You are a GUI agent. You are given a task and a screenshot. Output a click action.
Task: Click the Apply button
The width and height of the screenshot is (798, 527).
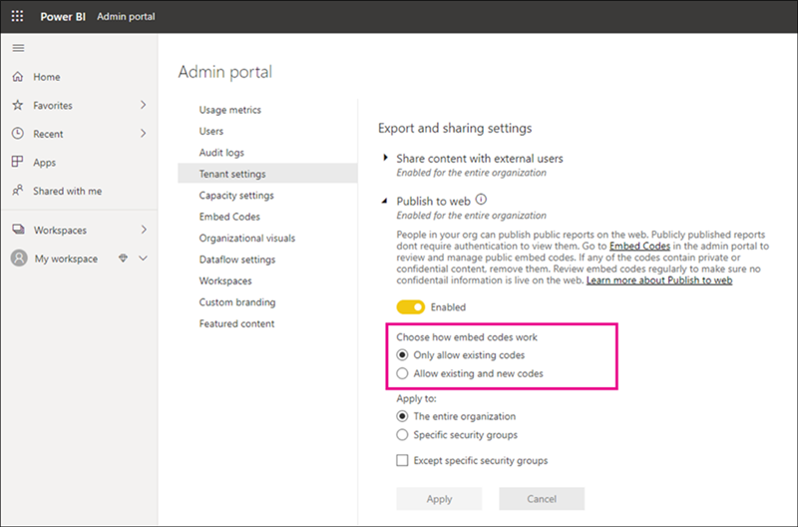click(439, 499)
